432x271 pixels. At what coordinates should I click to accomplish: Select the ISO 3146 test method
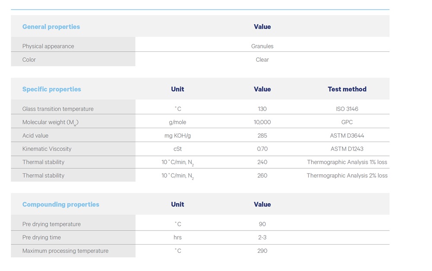click(x=347, y=109)
